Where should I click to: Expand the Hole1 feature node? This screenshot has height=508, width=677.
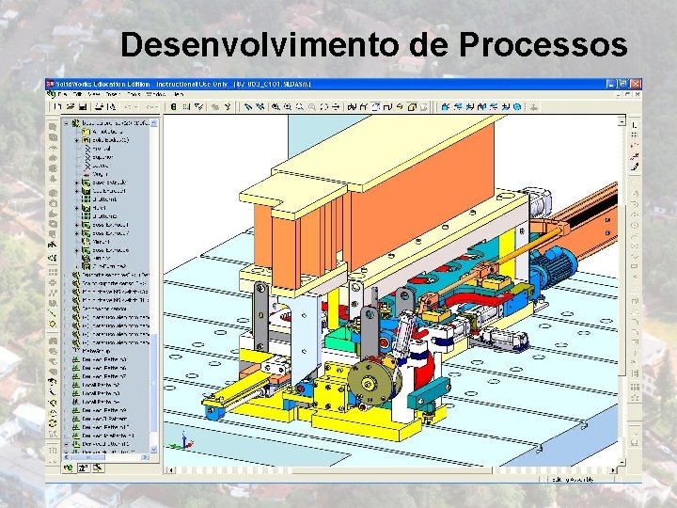pyautogui.click(x=77, y=208)
